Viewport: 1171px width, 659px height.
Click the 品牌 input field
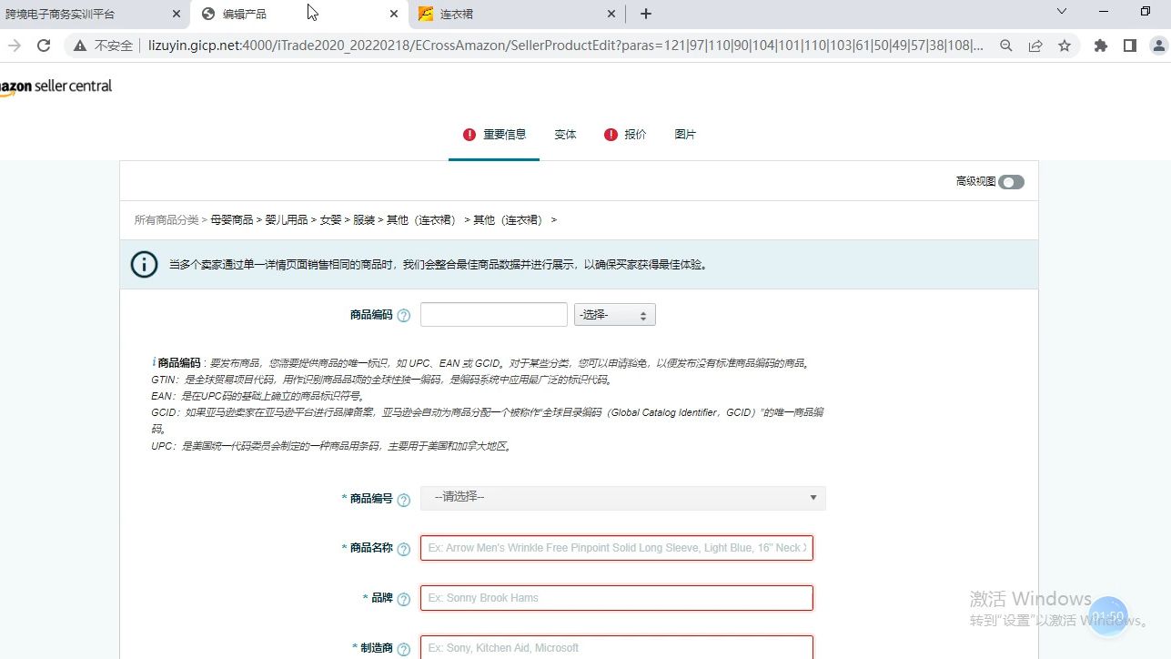617,598
